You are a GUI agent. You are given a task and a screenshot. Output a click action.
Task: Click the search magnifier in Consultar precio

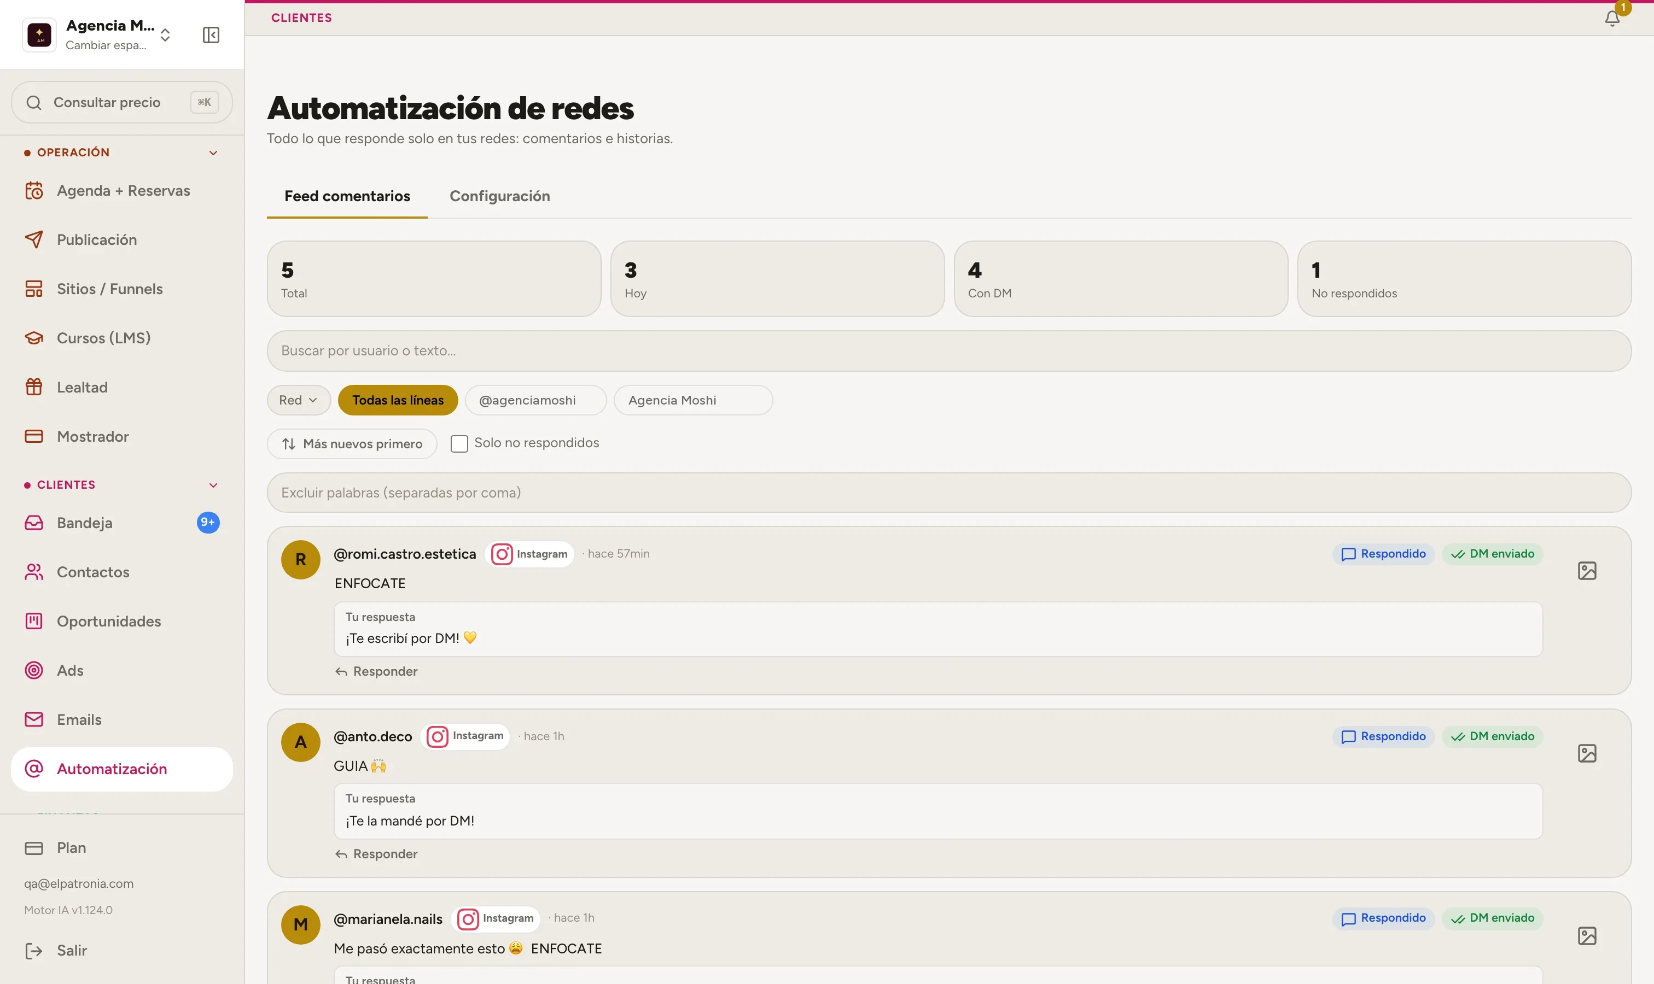34,103
